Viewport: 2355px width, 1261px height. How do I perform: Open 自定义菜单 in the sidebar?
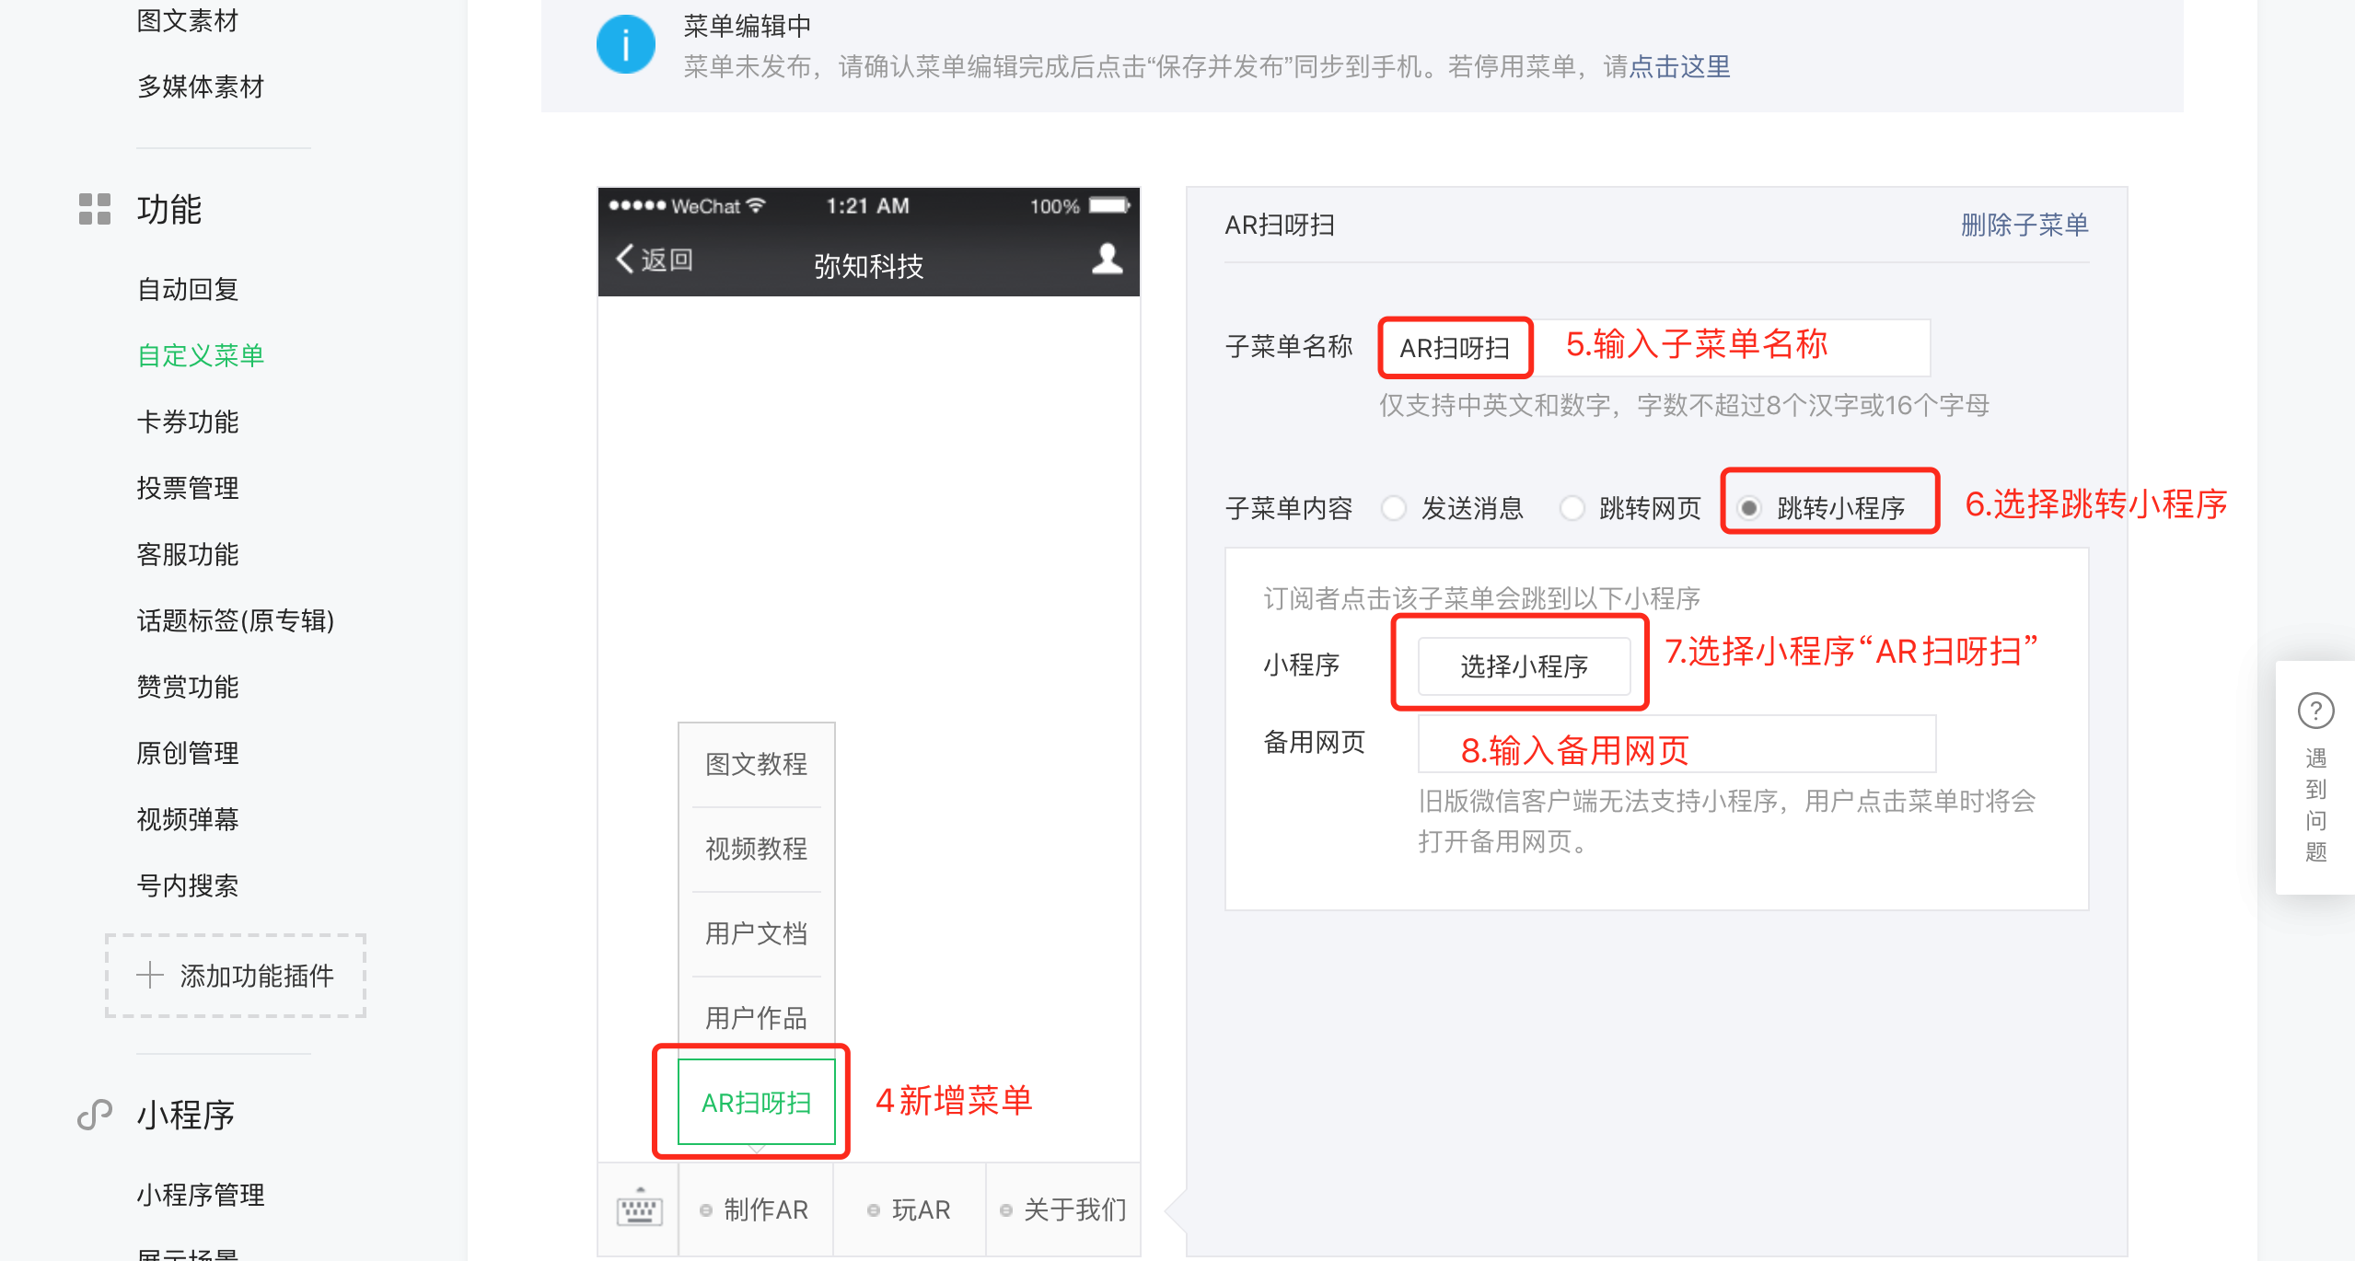(x=200, y=355)
